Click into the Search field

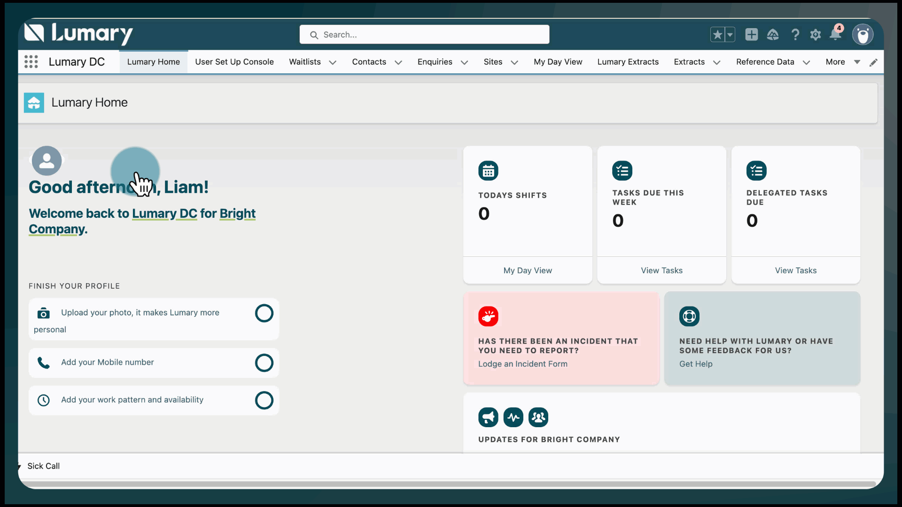coord(424,35)
